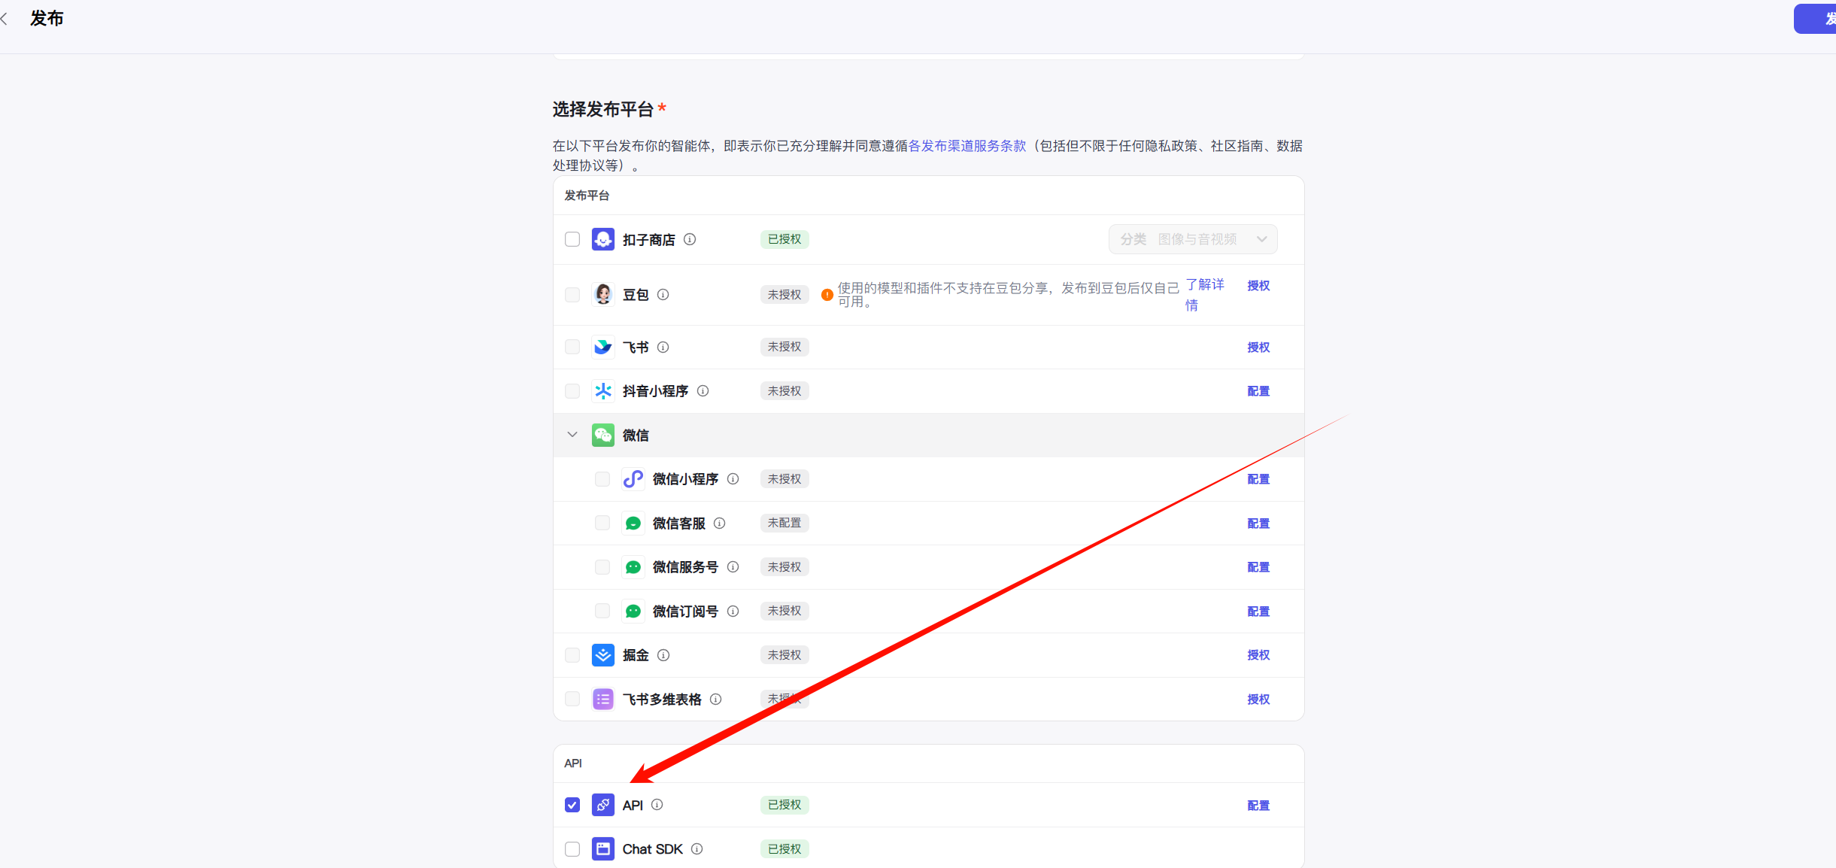
Task: Show info tooltip next to 飞书
Action: pyautogui.click(x=663, y=347)
